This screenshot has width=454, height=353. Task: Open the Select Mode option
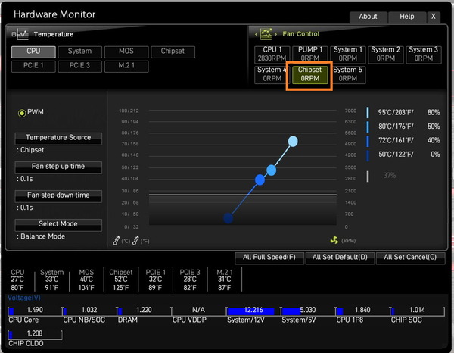(x=58, y=225)
